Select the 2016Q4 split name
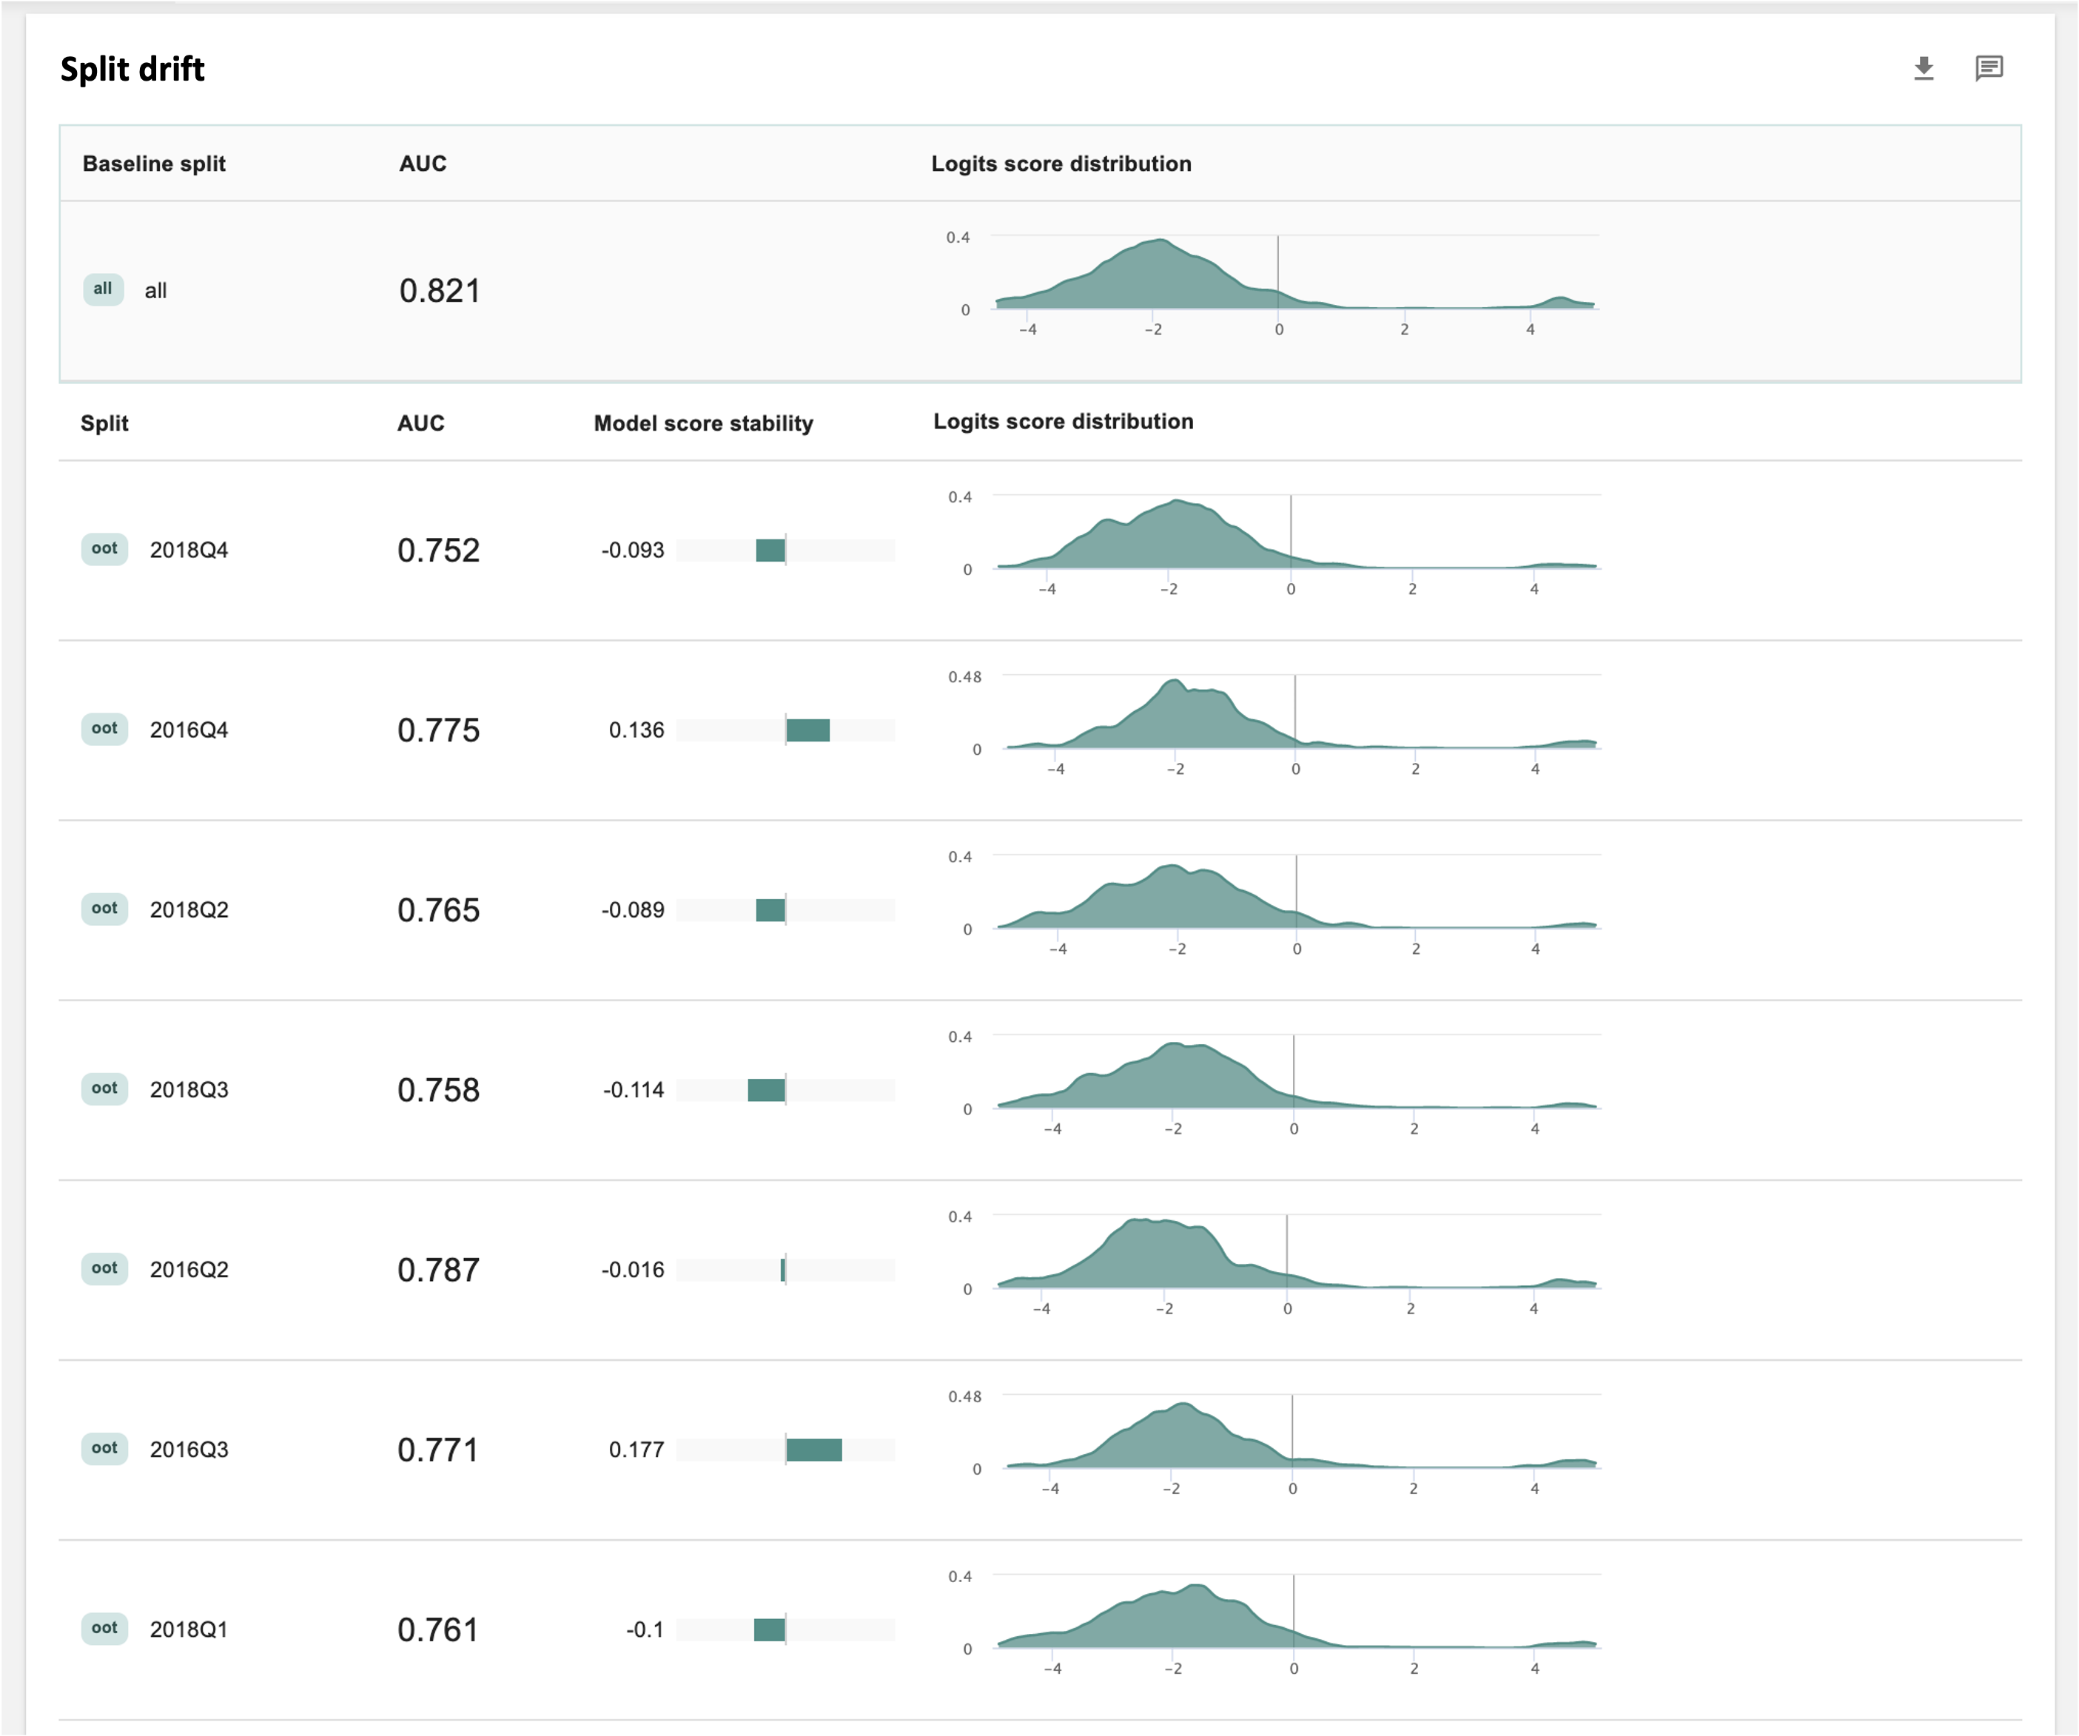This screenshot has width=2079, height=1736. 189,730
